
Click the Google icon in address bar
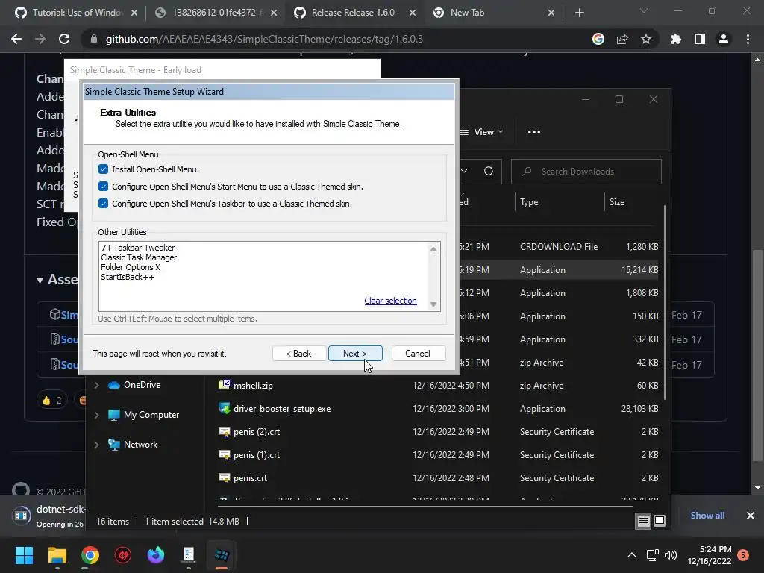click(598, 39)
